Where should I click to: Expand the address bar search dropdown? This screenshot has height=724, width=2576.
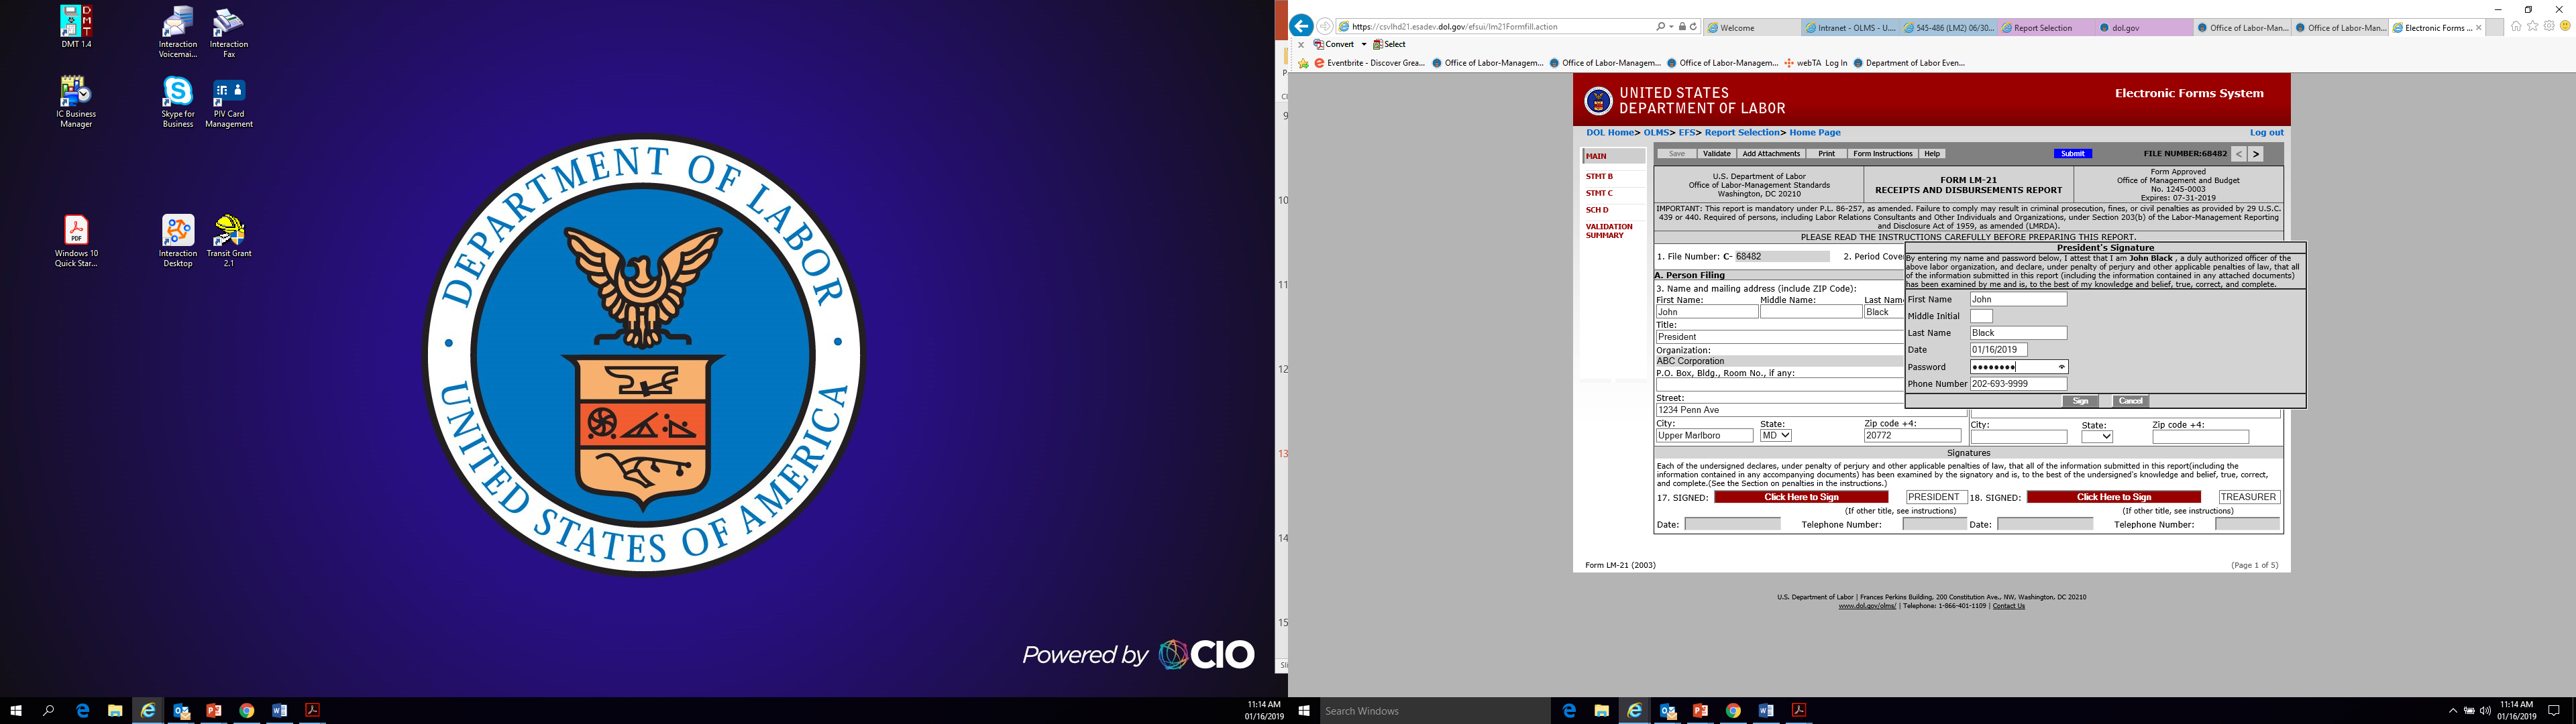pyautogui.click(x=1671, y=27)
